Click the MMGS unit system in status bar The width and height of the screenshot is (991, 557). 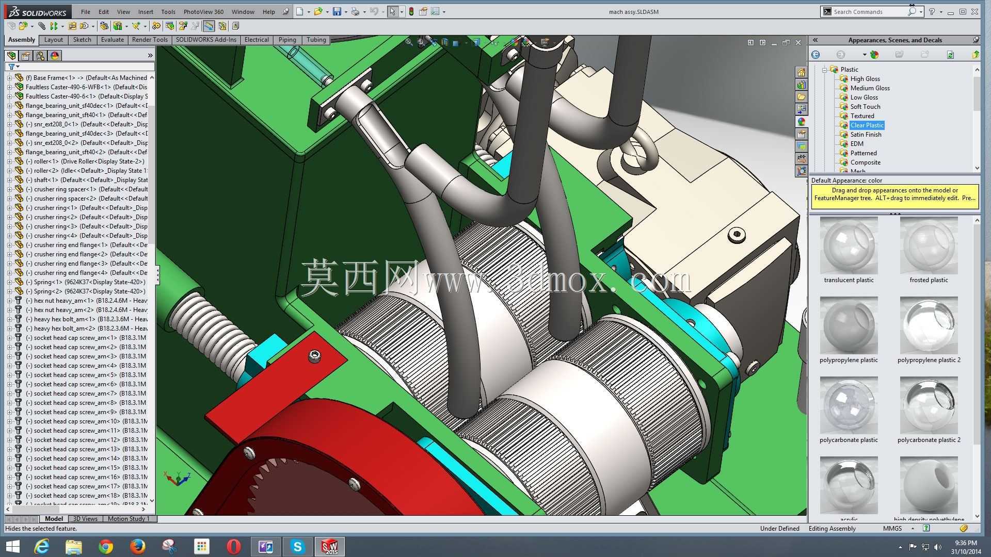(x=892, y=528)
